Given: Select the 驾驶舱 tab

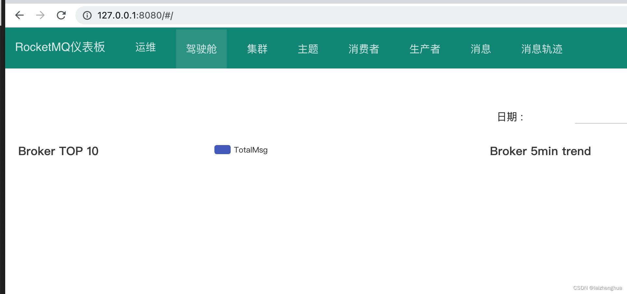Looking at the screenshot, I should (201, 49).
